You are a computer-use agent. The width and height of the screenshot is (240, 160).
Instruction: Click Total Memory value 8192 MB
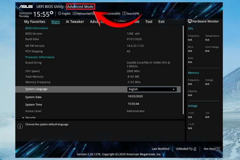click(x=133, y=77)
